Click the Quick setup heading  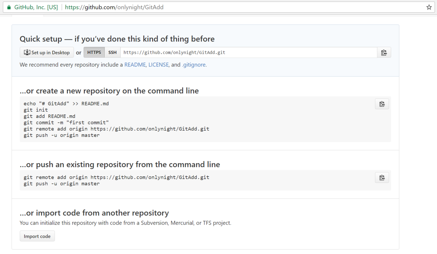pyautogui.click(x=117, y=39)
